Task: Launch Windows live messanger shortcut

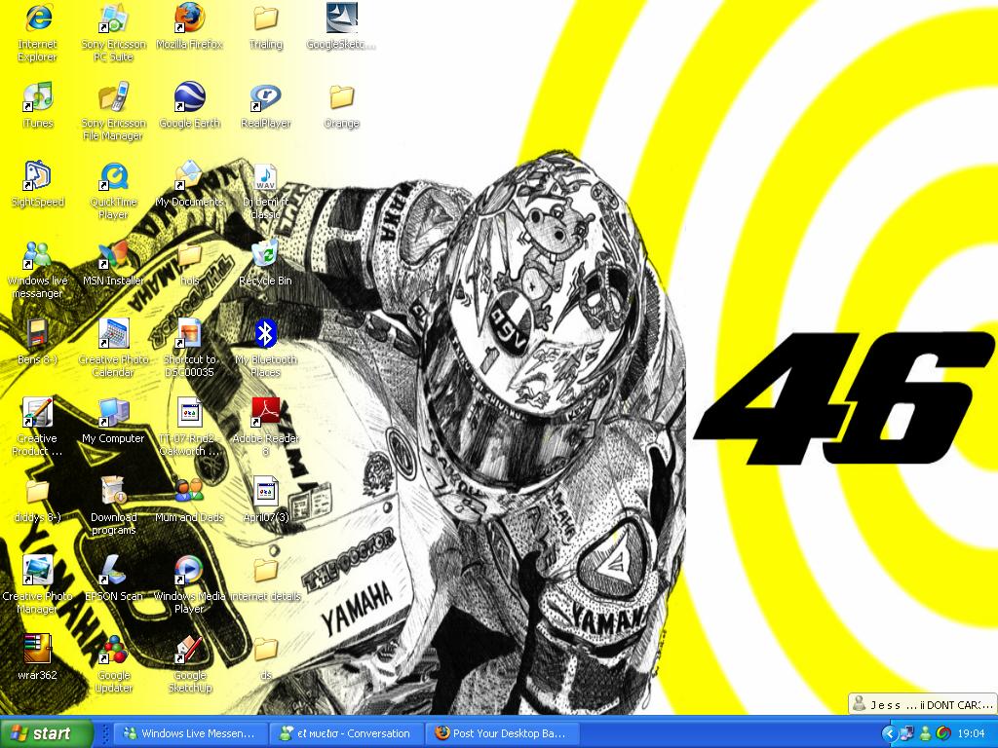Action: point(38,255)
